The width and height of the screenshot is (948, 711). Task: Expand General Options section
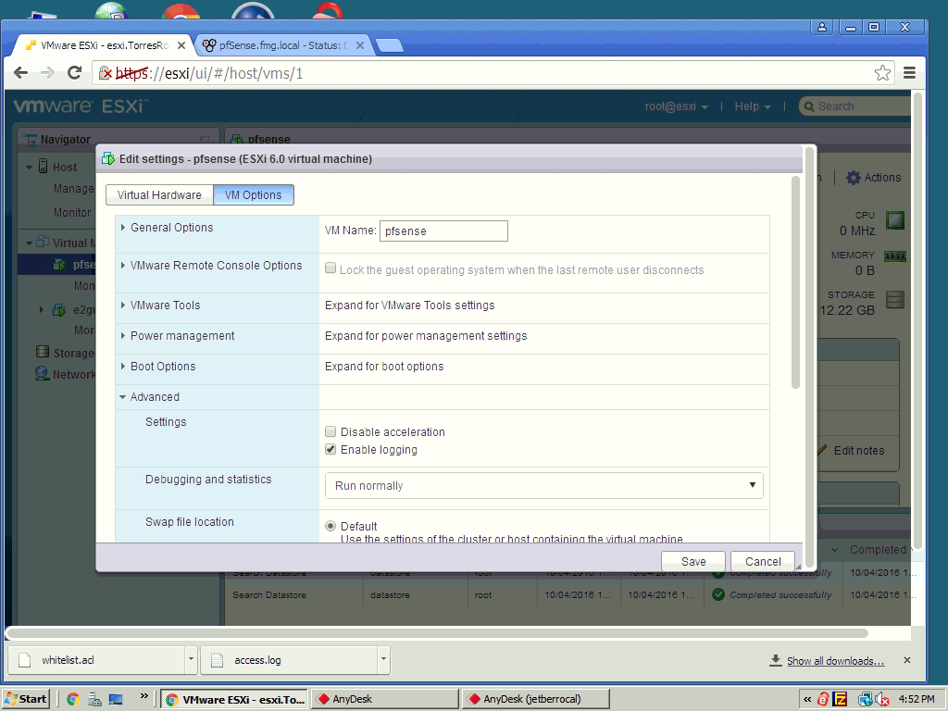(123, 228)
